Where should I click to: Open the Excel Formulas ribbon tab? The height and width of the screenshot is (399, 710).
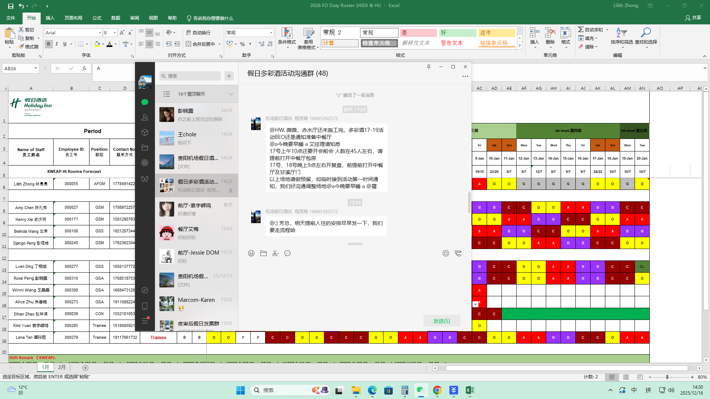[x=97, y=18]
